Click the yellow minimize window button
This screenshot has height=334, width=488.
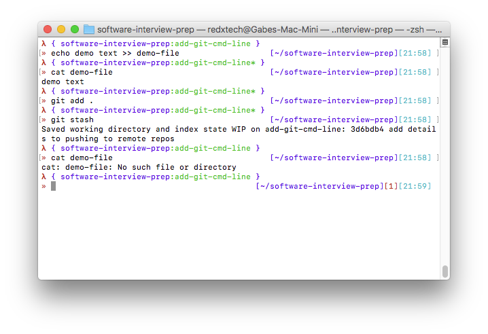(x=61, y=29)
